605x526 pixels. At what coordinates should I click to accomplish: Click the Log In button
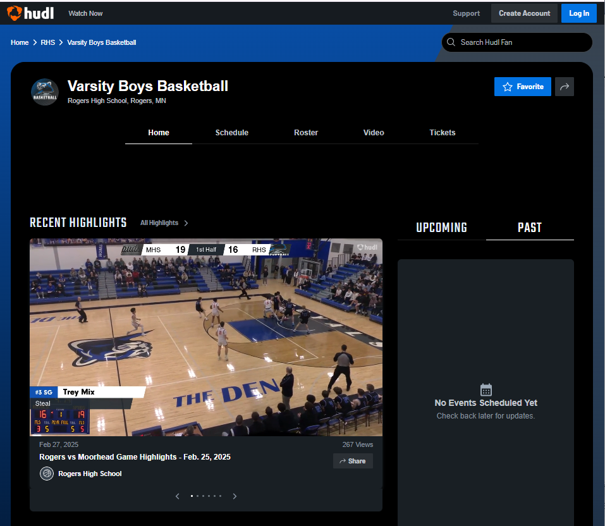(x=578, y=13)
